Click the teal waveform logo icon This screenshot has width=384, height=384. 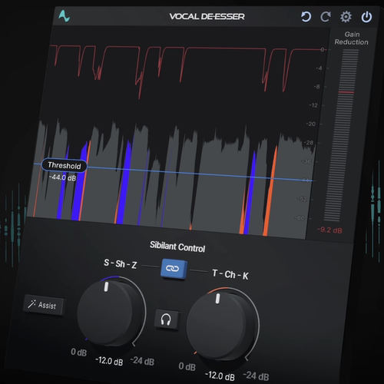coord(64,16)
